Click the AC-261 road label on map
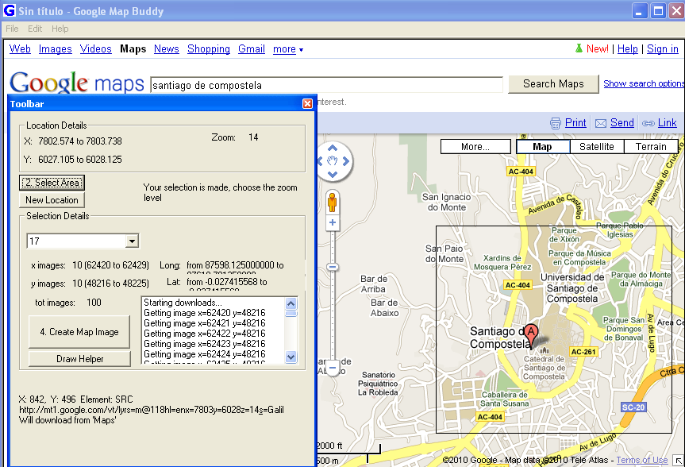685x467 pixels. click(x=583, y=352)
